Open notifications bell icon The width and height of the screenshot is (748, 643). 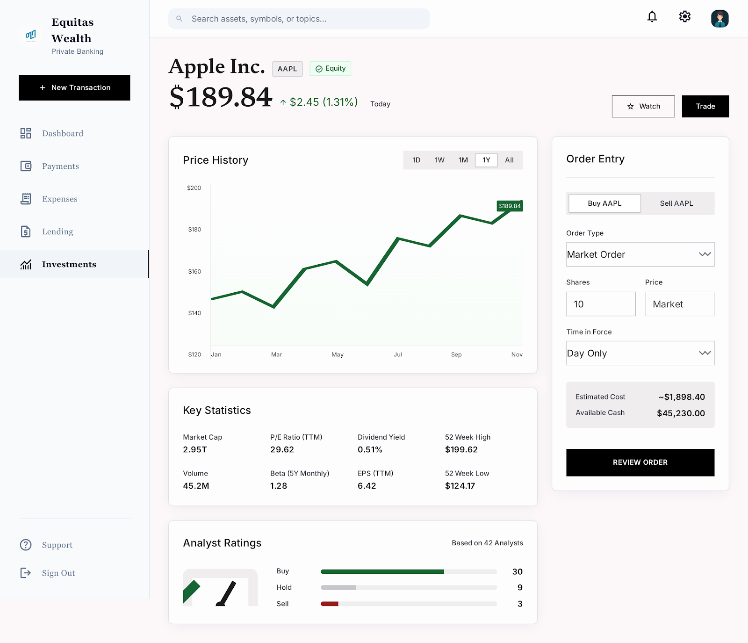[652, 17]
